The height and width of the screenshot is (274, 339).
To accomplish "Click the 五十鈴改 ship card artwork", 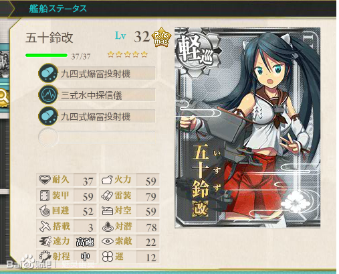I will click(x=247, y=127).
